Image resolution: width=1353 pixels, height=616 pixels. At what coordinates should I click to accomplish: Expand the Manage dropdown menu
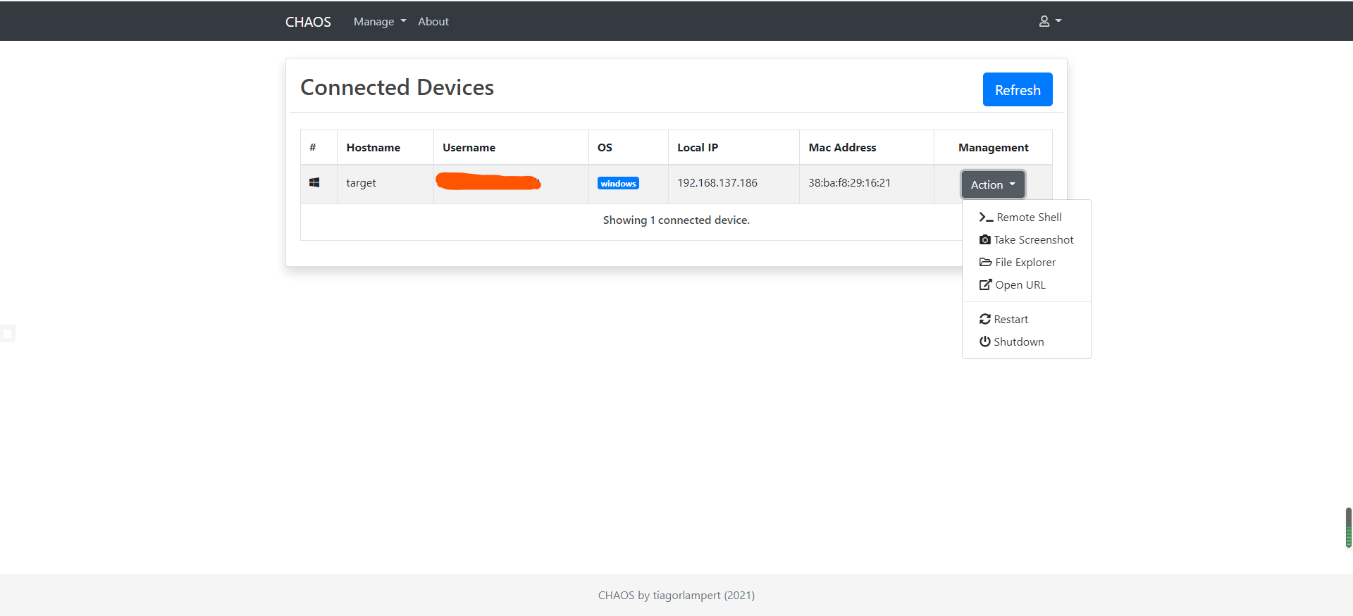point(379,22)
